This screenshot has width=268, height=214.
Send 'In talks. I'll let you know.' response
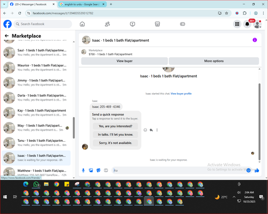pyautogui.click(x=115, y=135)
